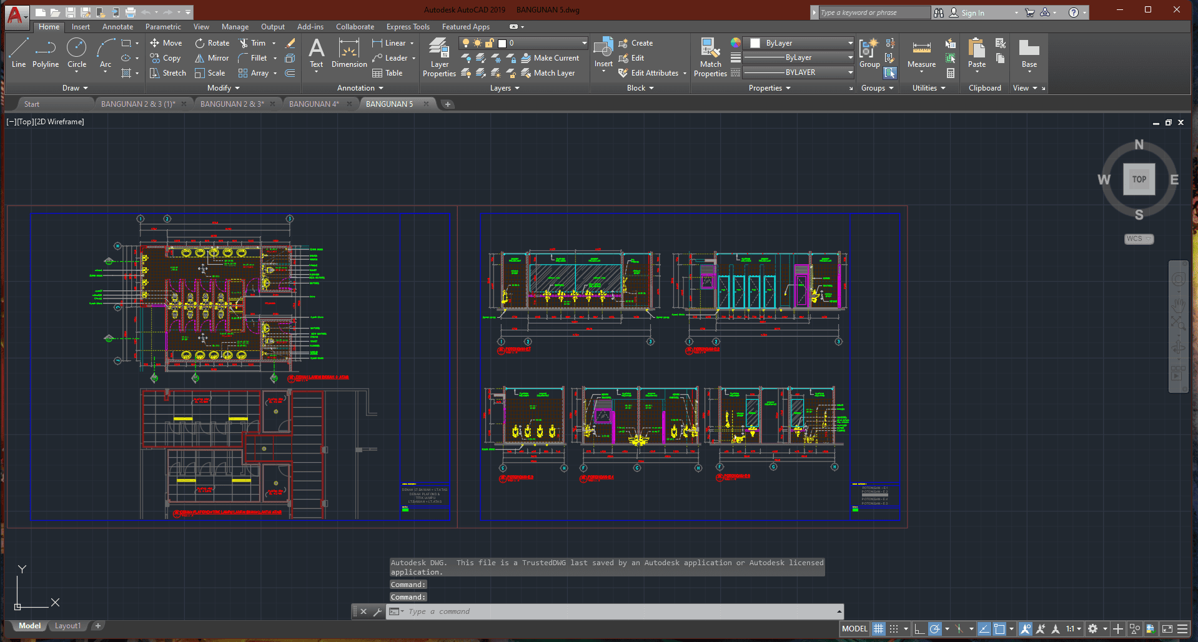Select the Line drawing tool

click(x=19, y=52)
